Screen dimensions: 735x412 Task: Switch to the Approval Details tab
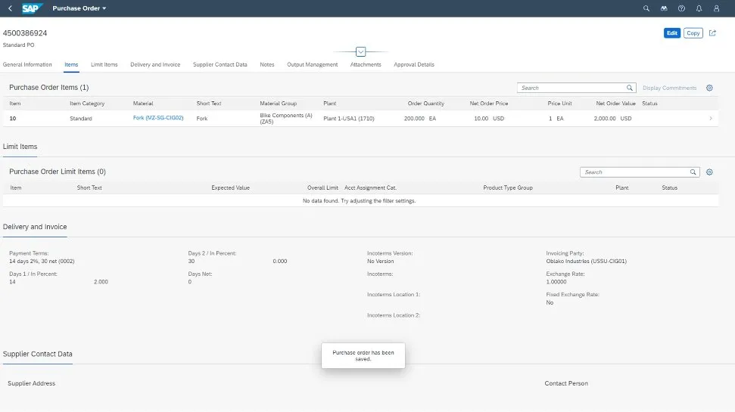tap(414, 65)
